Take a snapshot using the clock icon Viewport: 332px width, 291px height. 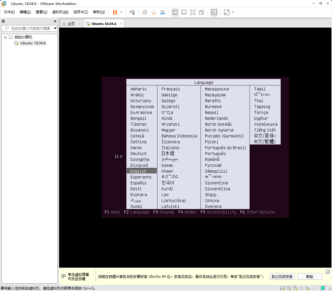145,12
